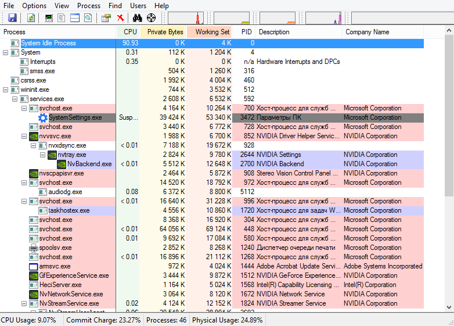Click the icon beside csrss.exe
Viewport: 454px width, 326px height.
coord(15,80)
